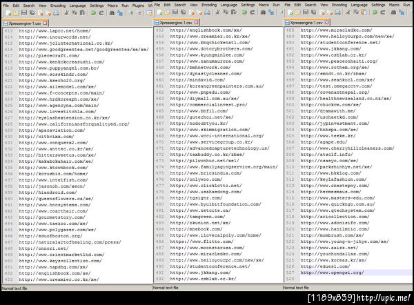
Task: Click line 440 http://queensflowers.ca/xe/
Action: click(x=56, y=199)
